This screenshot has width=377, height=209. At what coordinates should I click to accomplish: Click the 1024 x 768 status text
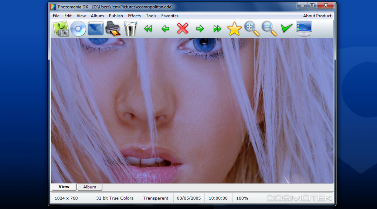66,198
